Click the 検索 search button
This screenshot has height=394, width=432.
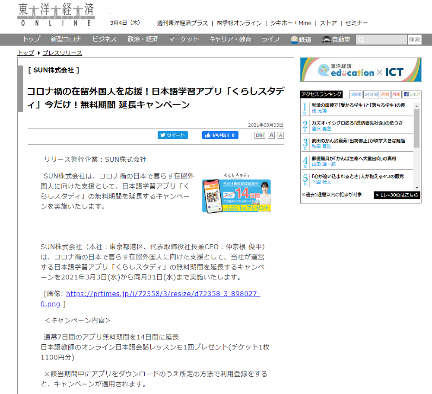(x=414, y=40)
